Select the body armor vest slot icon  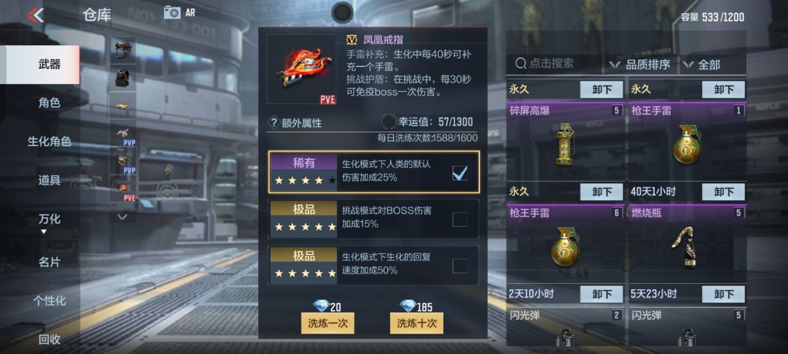coord(123,77)
